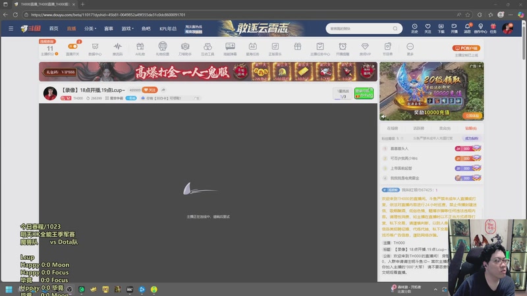Open the 消息 notification bell
The image size is (527, 296).
(467, 28)
